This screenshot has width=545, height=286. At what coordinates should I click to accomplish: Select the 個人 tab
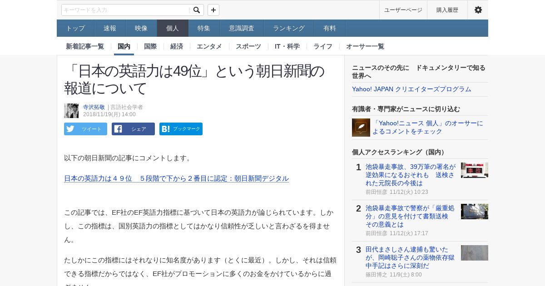tap(173, 28)
